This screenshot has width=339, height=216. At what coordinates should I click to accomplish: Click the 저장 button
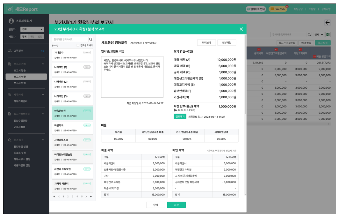tap(176, 205)
